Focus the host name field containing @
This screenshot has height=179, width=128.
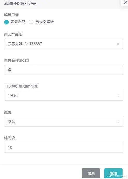pos(64,70)
